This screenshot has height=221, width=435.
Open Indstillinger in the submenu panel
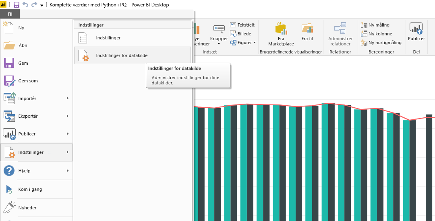coord(133,38)
